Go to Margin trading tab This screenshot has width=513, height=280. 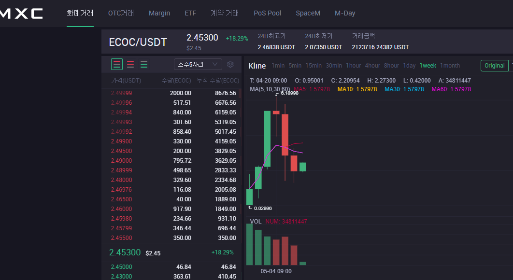(159, 13)
